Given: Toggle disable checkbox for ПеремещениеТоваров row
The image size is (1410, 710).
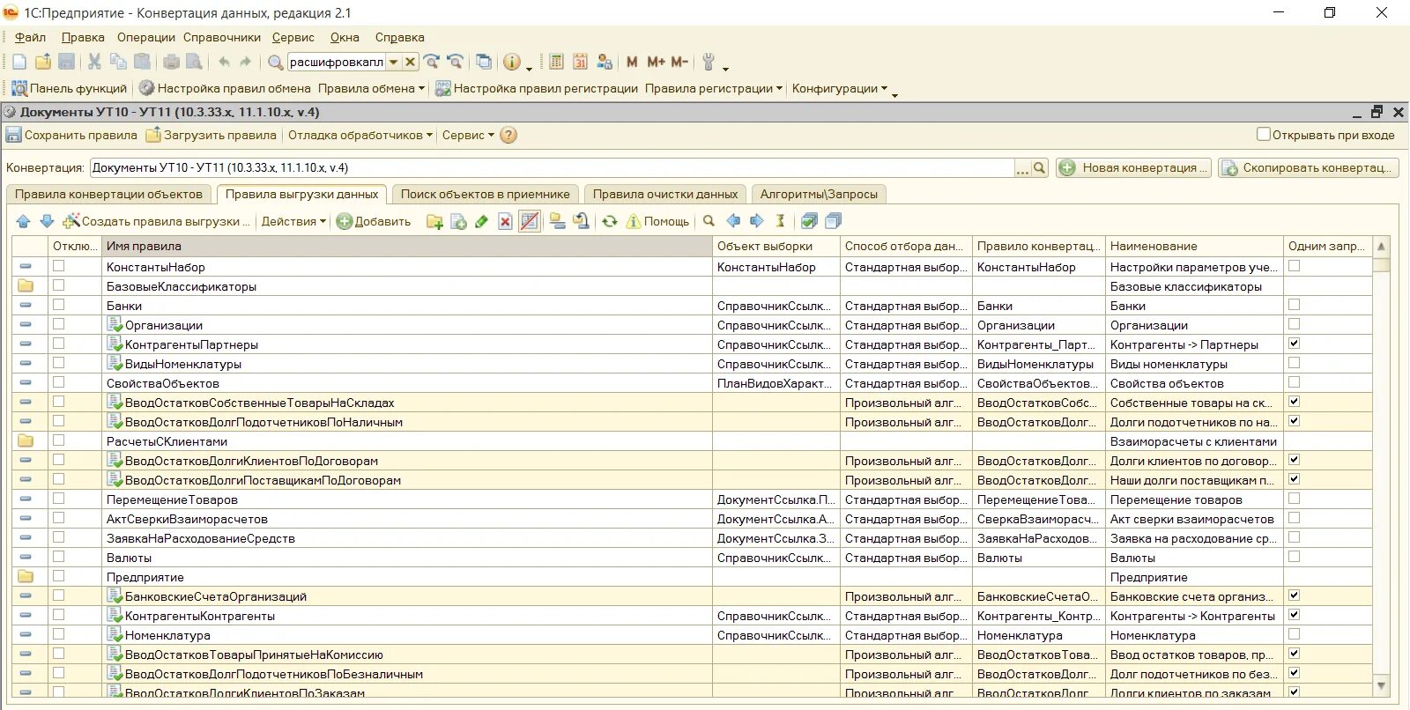Looking at the screenshot, I should pyautogui.click(x=58, y=498).
